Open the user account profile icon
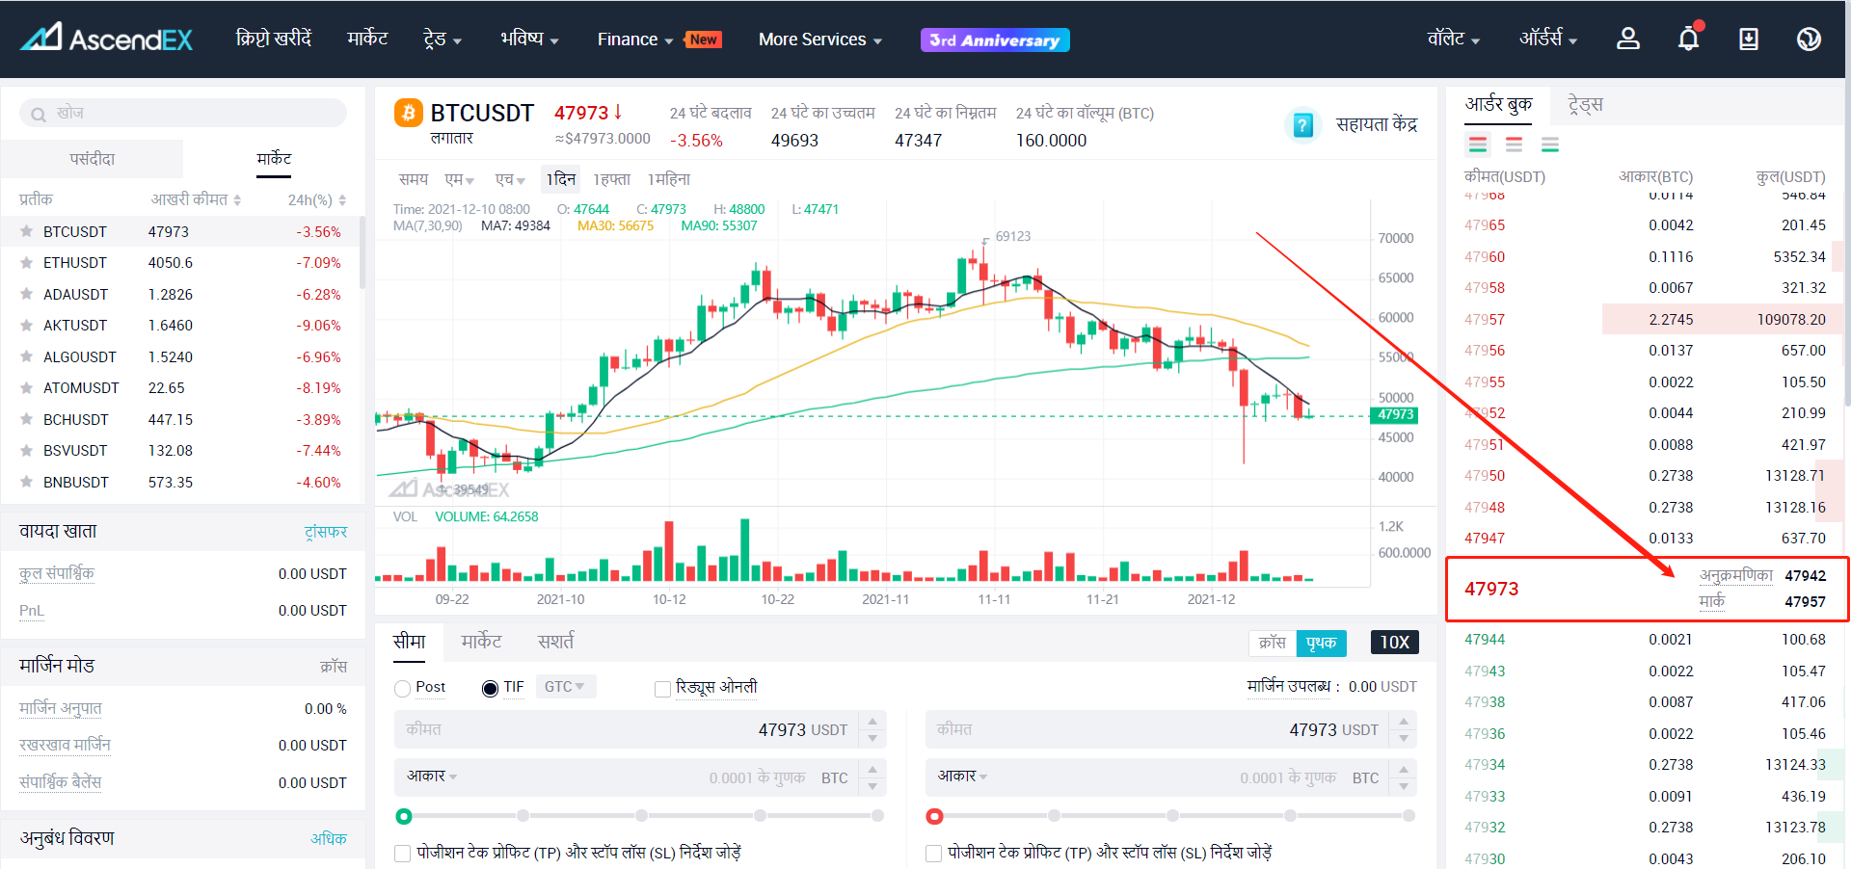This screenshot has height=869, width=1851. click(x=1628, y=39)
